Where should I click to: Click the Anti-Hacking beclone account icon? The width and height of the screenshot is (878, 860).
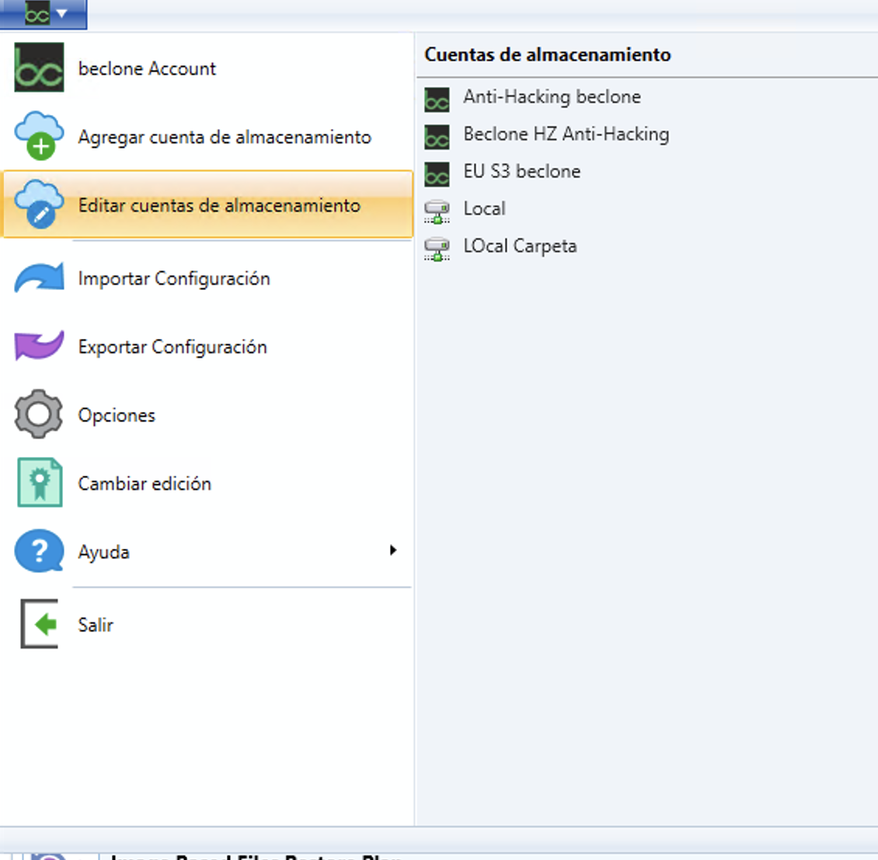437,100
